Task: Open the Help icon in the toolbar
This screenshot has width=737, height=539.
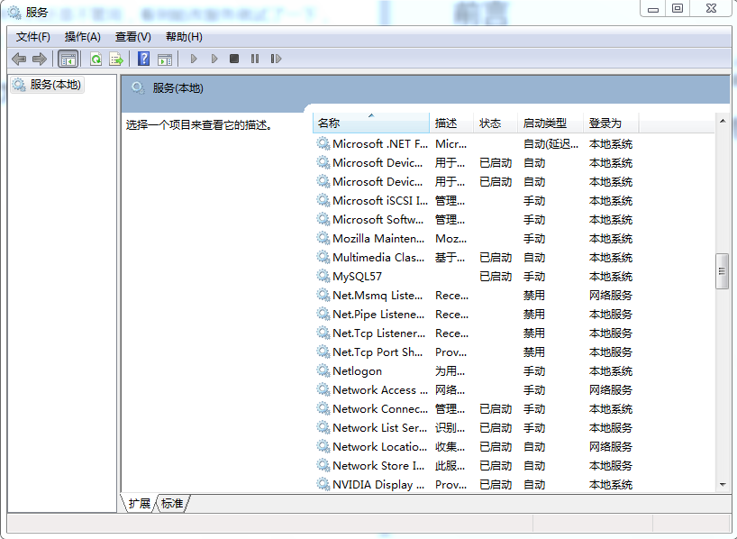Action: (x=144, y=58)
